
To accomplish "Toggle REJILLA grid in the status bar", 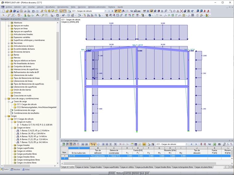I will [x=120, y=173].
